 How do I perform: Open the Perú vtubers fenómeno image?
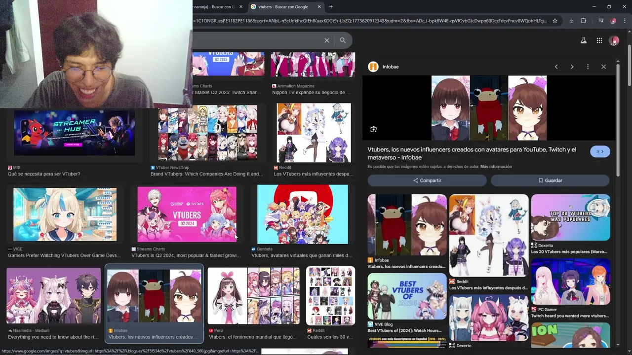click(253, 296)
